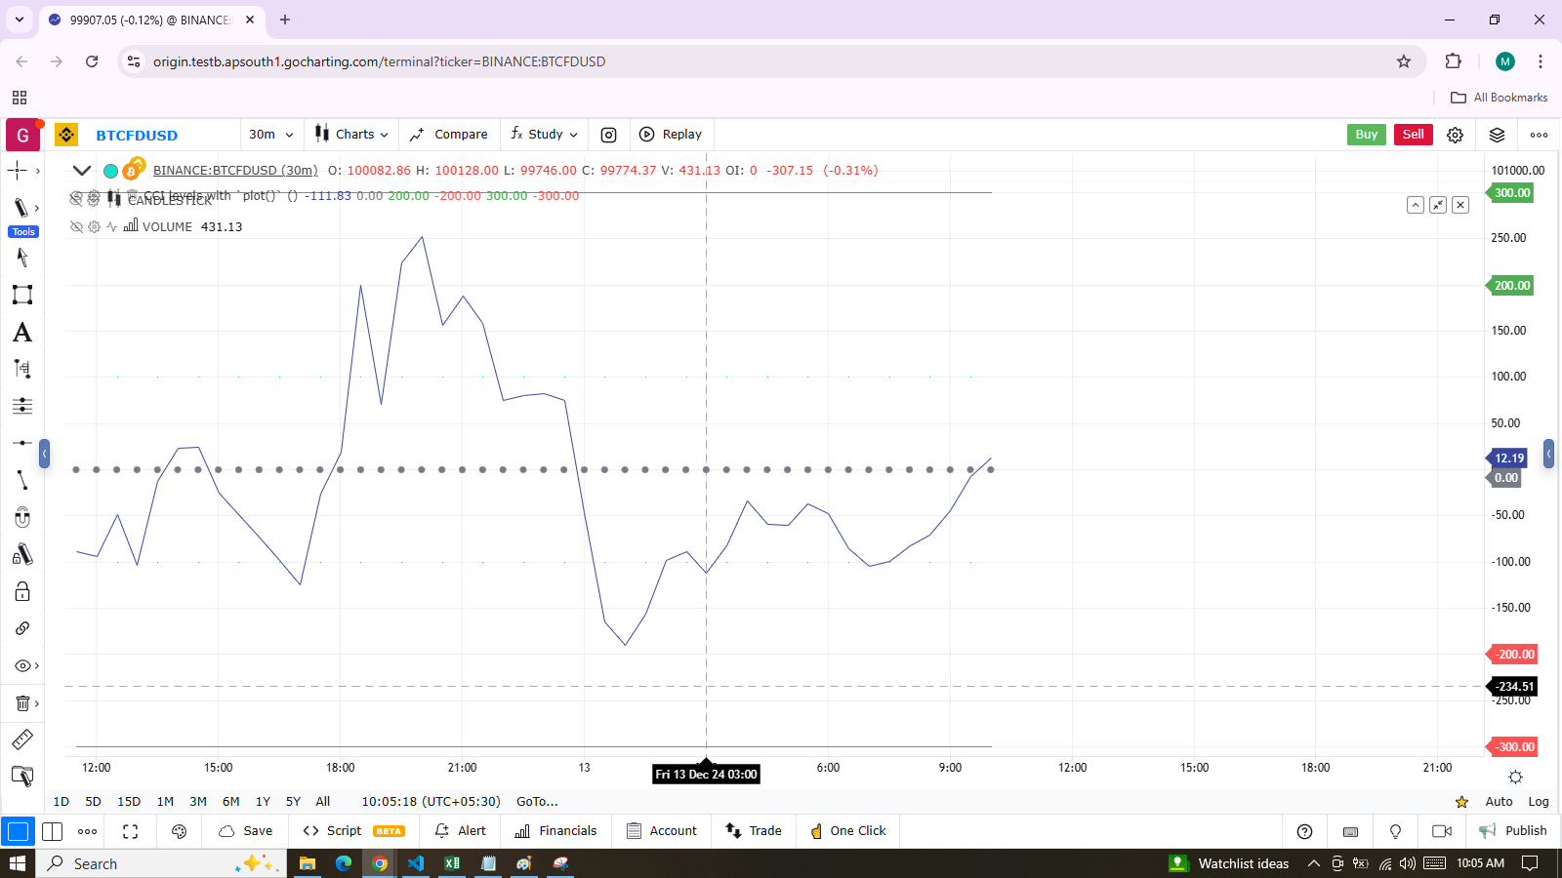The height and width of the screenshot is (878, 1562).
Task: Take a chart snapshot with camera icon
Action: coord(608,135)
